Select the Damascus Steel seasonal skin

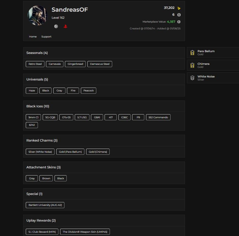coord(100,64)
